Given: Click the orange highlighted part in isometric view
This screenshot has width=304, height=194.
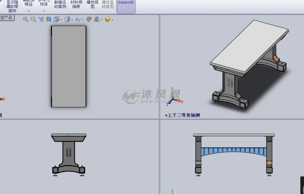Looking at the screenshot, I should pos(275,58).
